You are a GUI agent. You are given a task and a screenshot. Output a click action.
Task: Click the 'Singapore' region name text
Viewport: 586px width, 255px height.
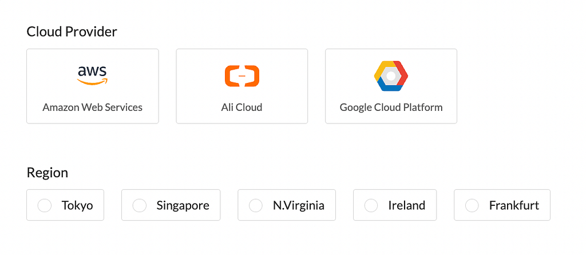pos(183,206)
